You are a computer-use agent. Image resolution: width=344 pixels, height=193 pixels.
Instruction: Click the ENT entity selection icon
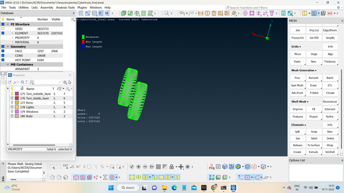(65, 166)
